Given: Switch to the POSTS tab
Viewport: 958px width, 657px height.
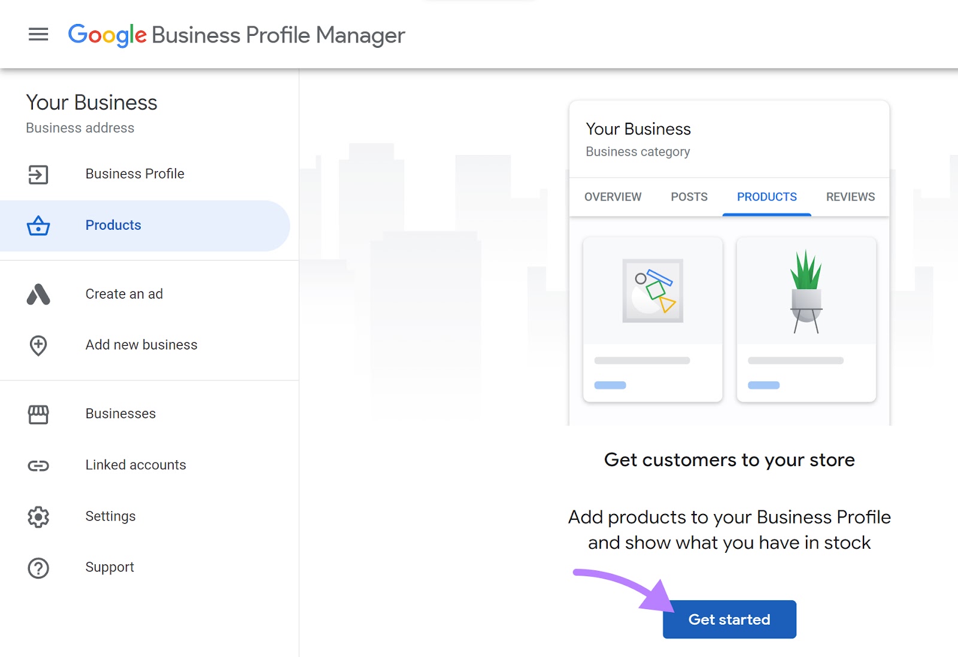Looking at the screenshot, I should coord(689,196).
